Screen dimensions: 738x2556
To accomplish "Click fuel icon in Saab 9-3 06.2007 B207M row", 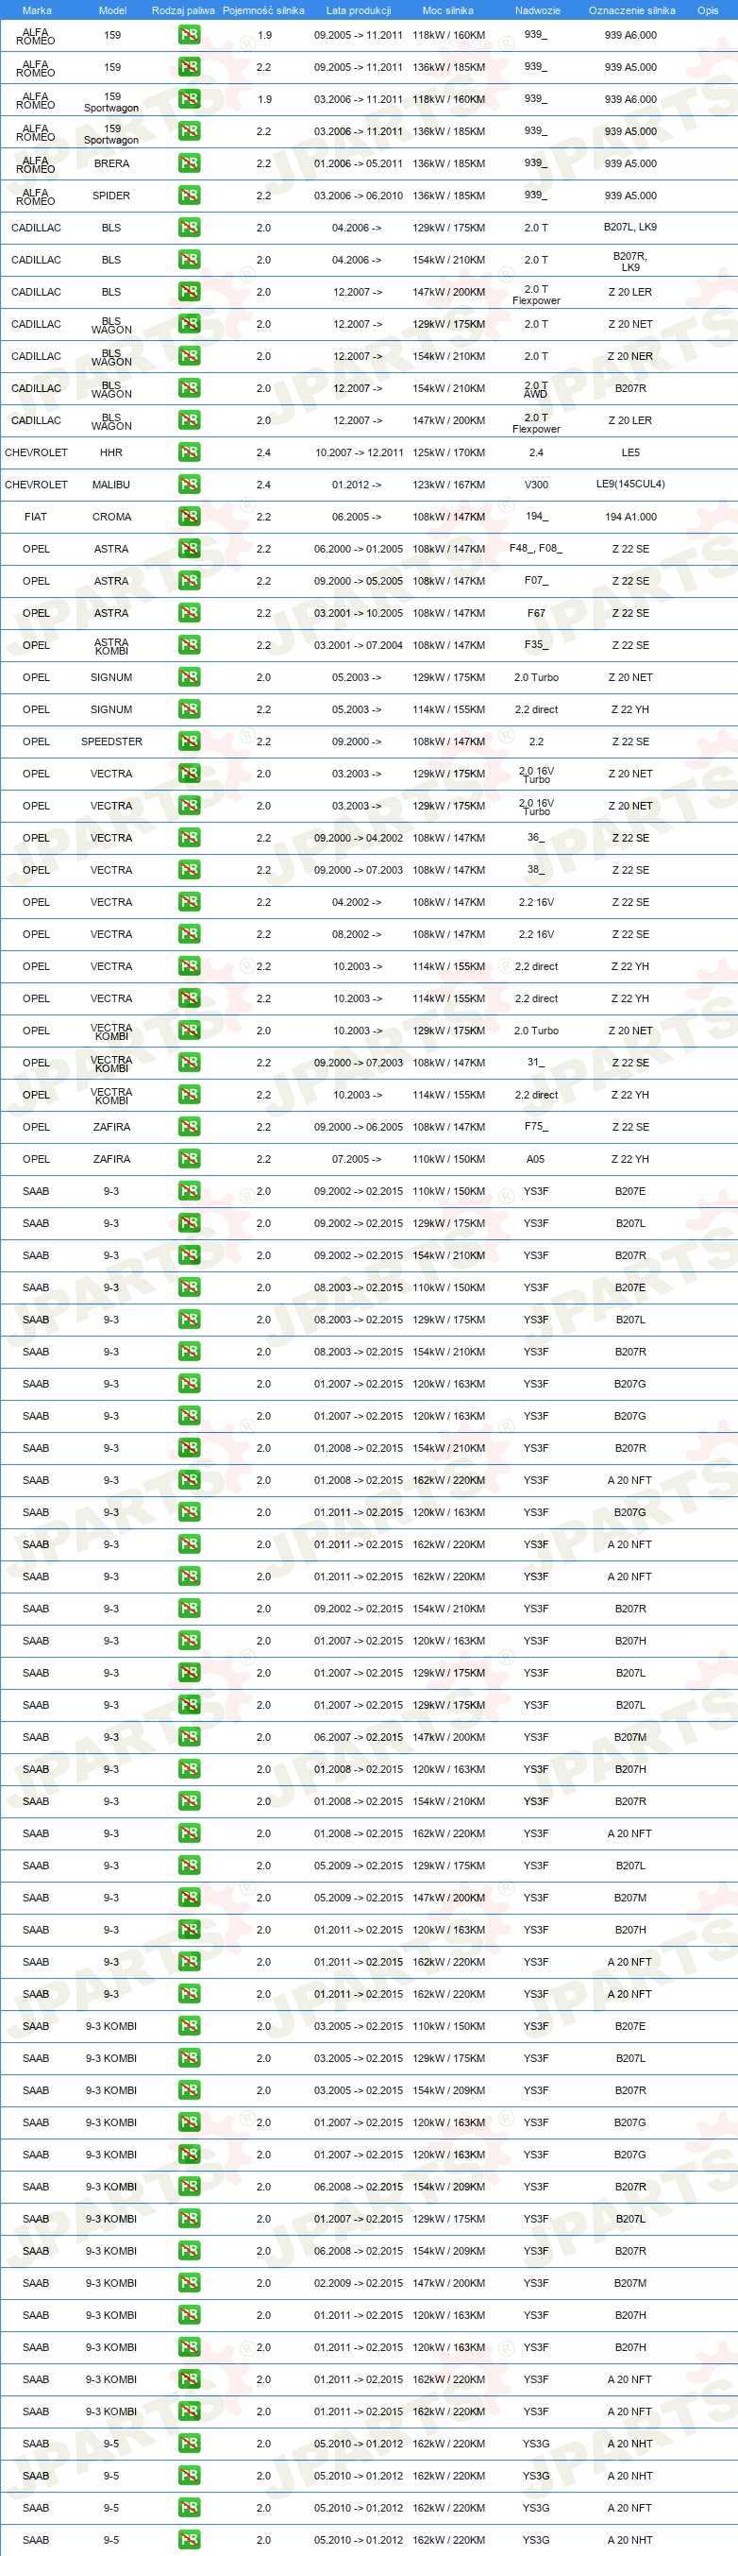I will (x=189, y=1737).
